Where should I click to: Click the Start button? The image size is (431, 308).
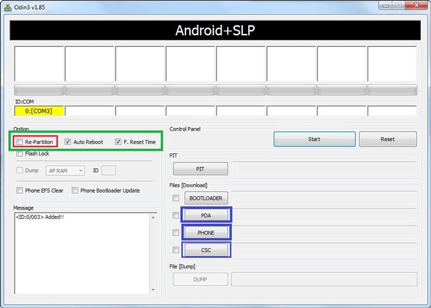coord(315,139)
